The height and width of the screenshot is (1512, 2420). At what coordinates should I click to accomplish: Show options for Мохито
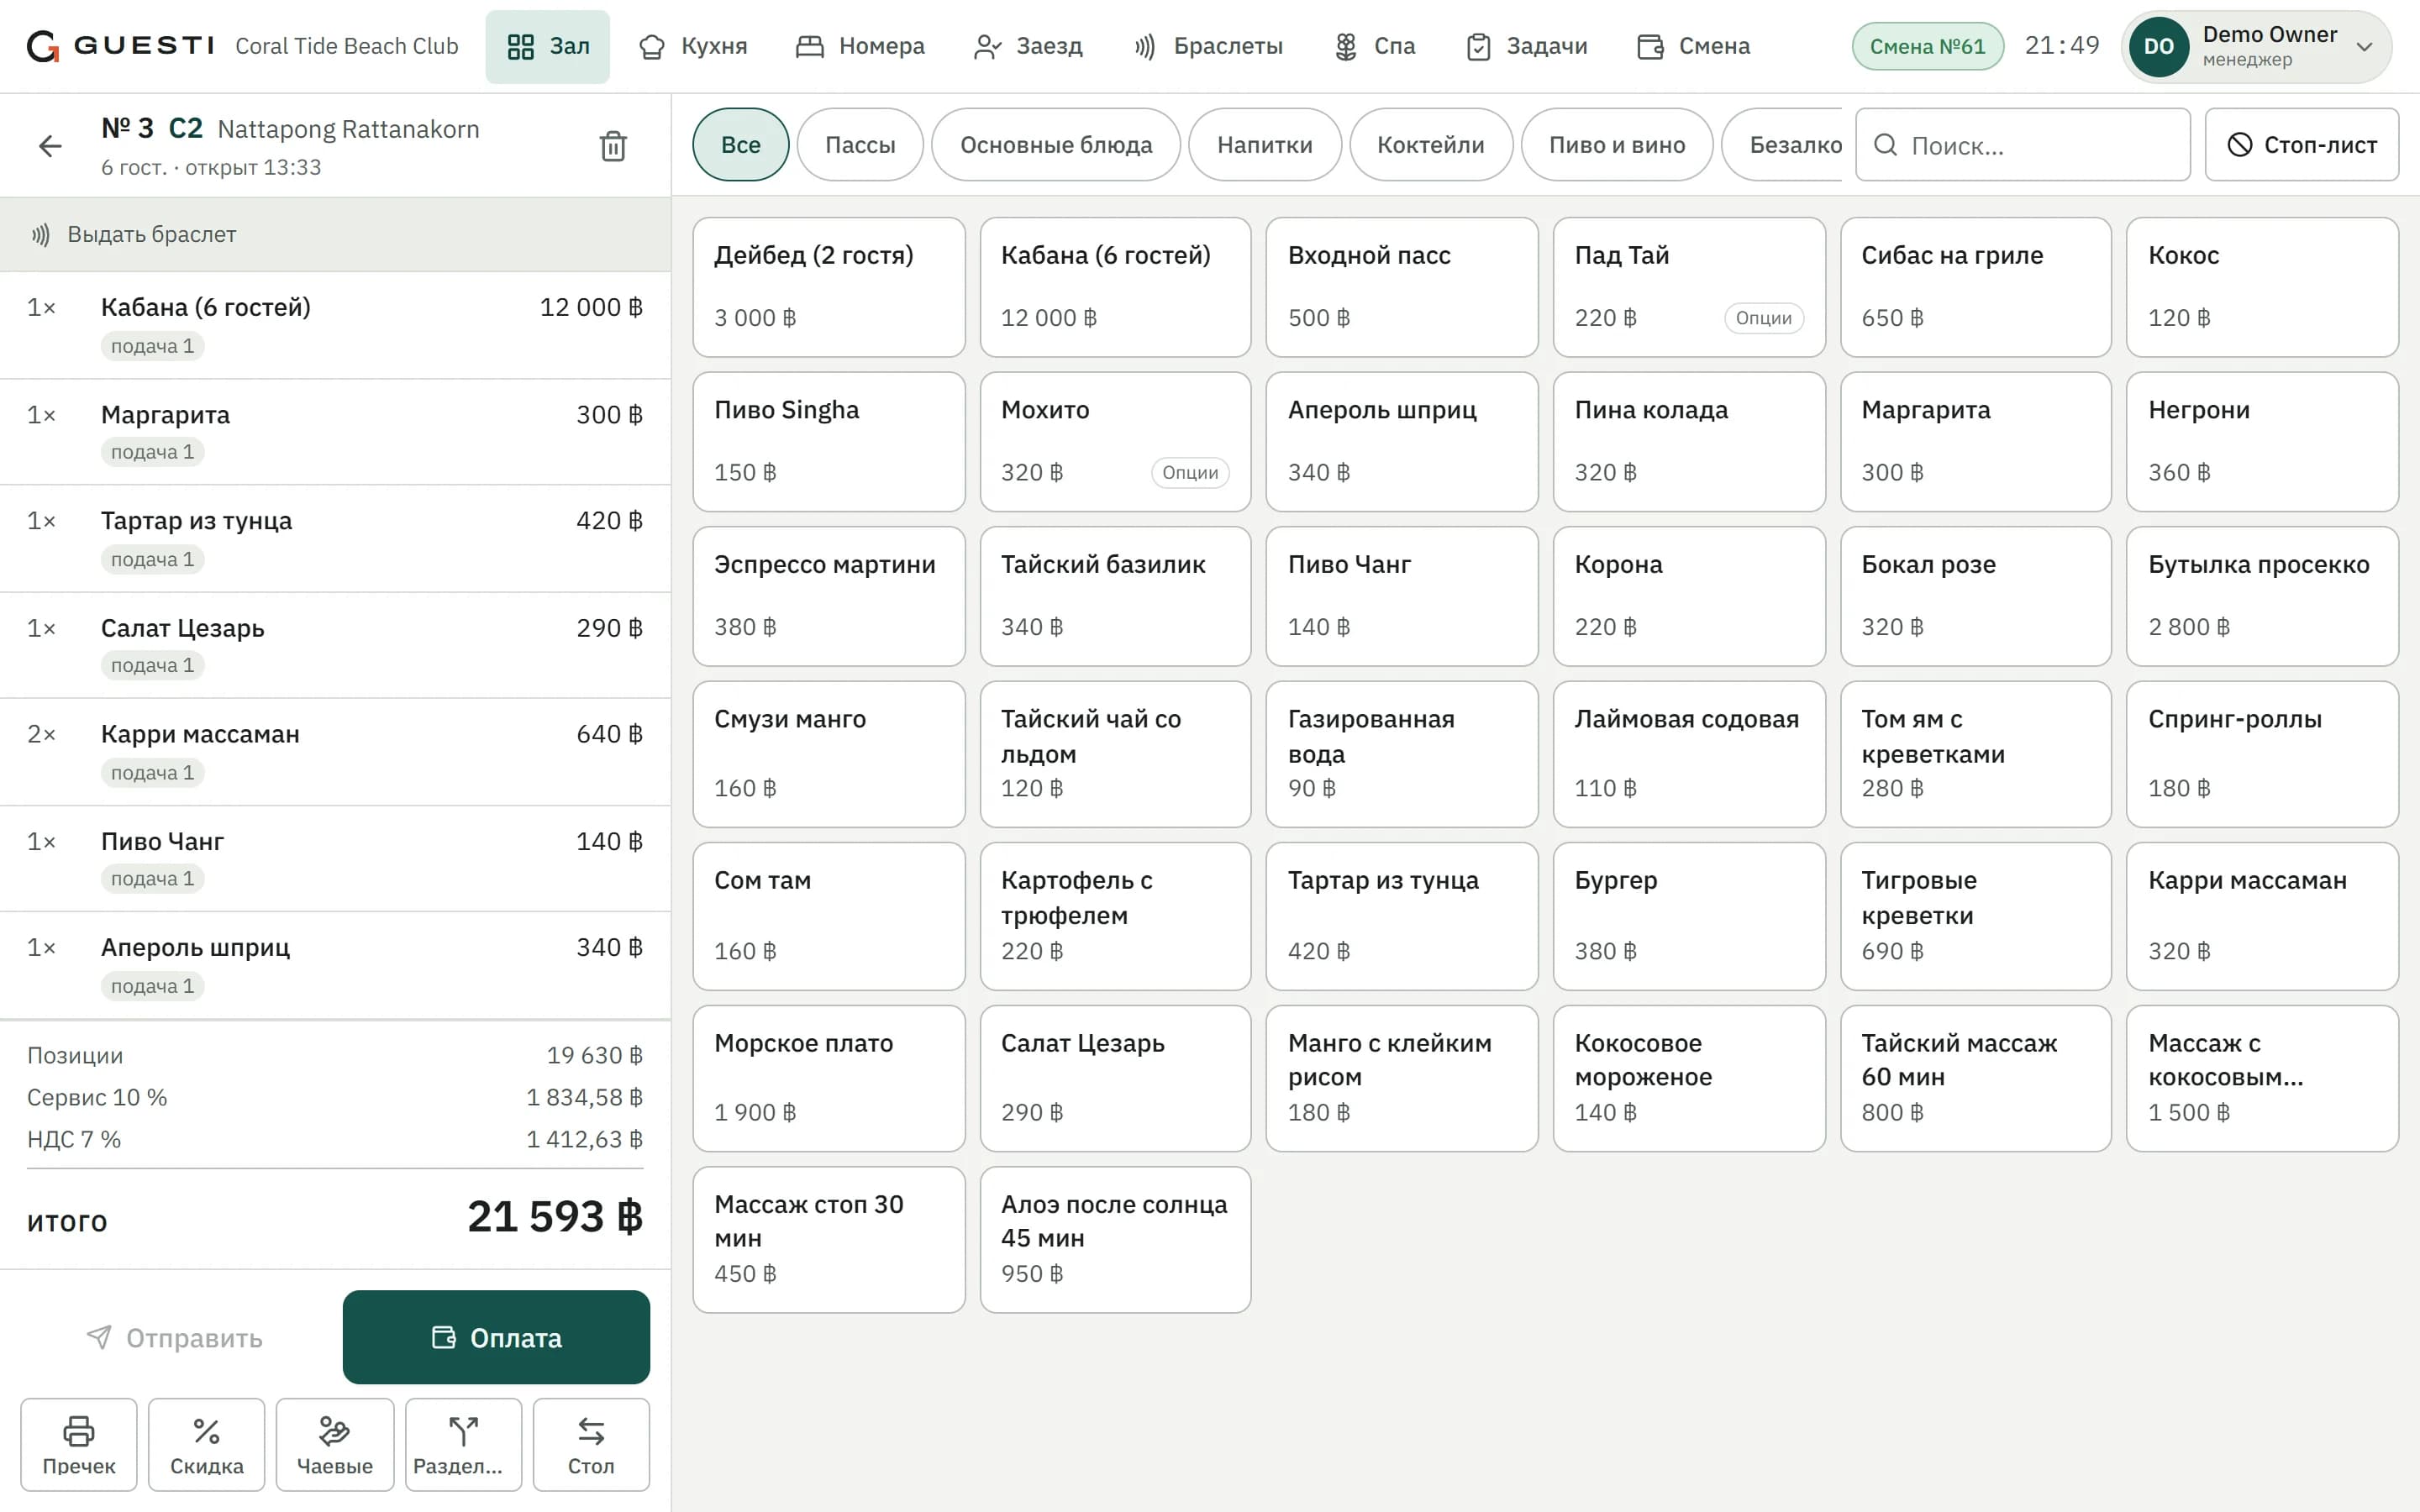point(1190,473)
